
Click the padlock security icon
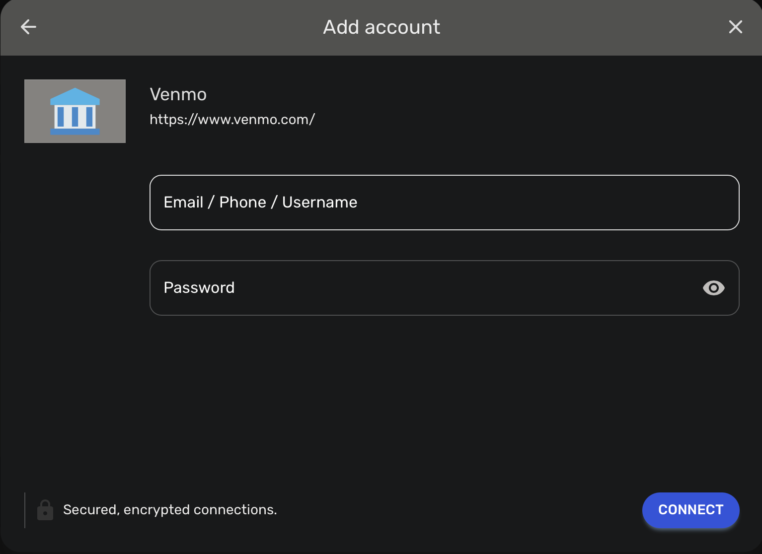[x=45, y=510]
